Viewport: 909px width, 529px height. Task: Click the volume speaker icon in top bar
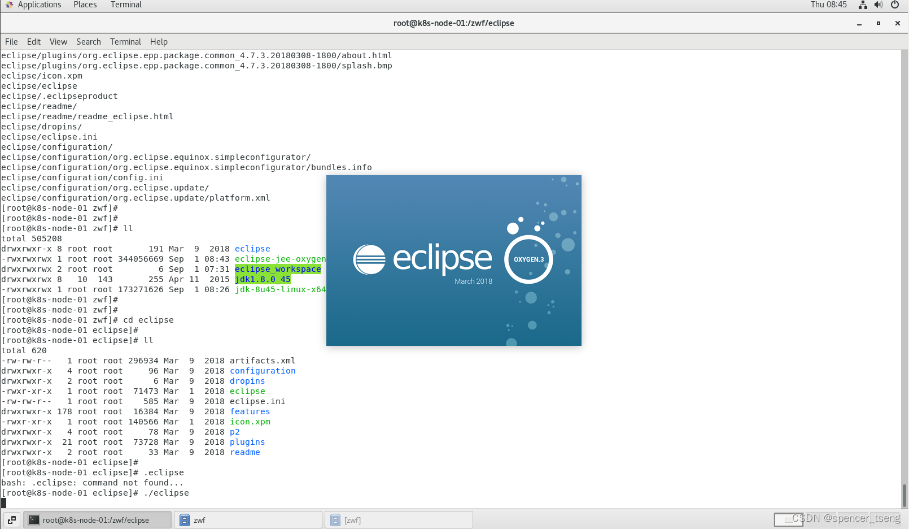(x=878, y=5)
